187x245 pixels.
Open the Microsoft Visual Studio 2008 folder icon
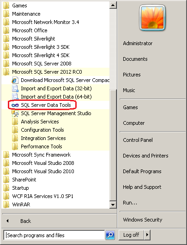coord(6,163)
